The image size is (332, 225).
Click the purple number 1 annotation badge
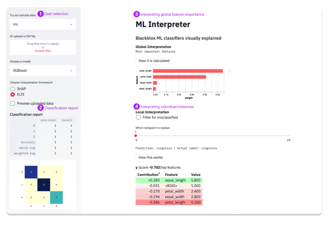coord(41,14)
